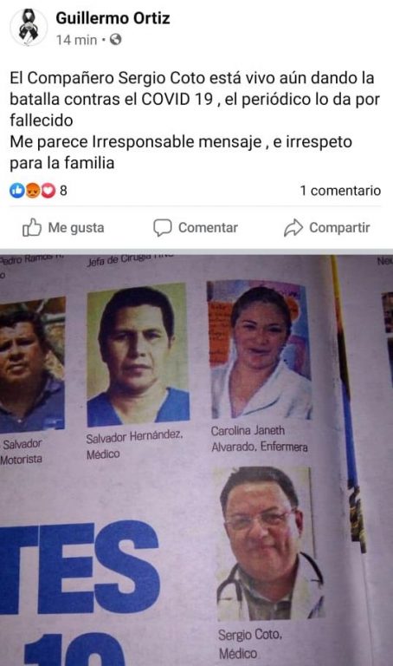393x666 pixels.
Task: Tap the Sergio Coto, Médico caption in the photo
Action: tap(250, 644)
